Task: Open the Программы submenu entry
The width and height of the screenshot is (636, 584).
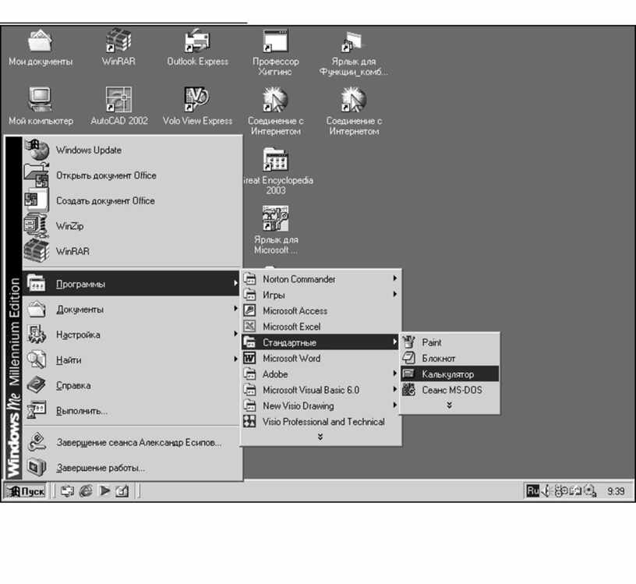Action: click(x=131, y=283)
